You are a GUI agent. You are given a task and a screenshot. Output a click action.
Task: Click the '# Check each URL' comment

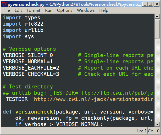tap(116, 74)
